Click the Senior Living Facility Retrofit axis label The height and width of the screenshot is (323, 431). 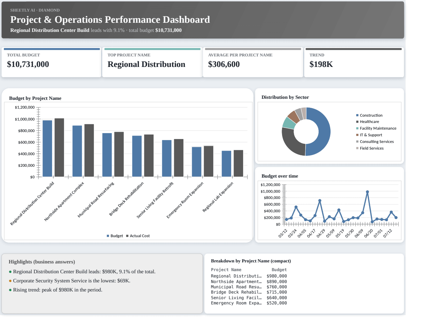click(x=155, y=201)
